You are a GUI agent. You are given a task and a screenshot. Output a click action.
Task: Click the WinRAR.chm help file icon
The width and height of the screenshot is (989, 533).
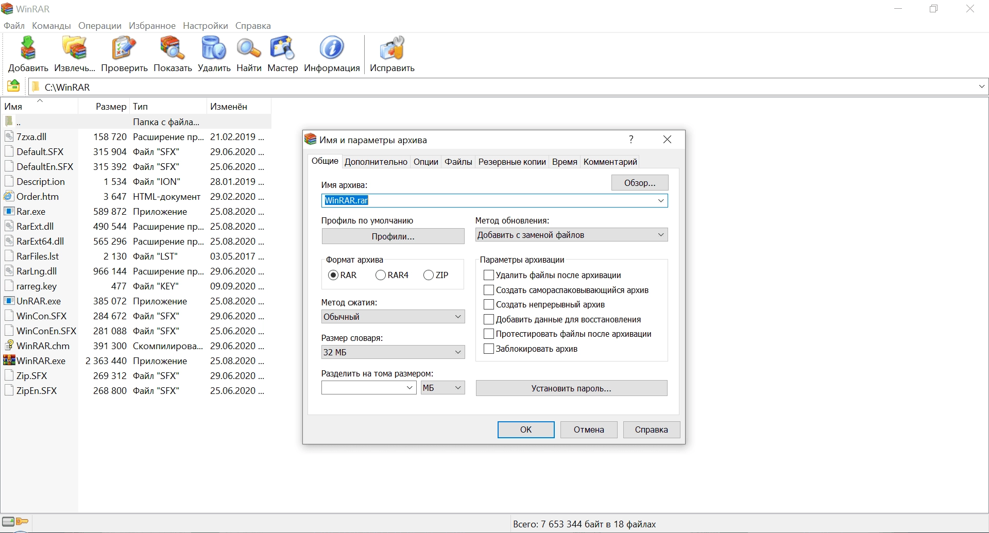9,346
